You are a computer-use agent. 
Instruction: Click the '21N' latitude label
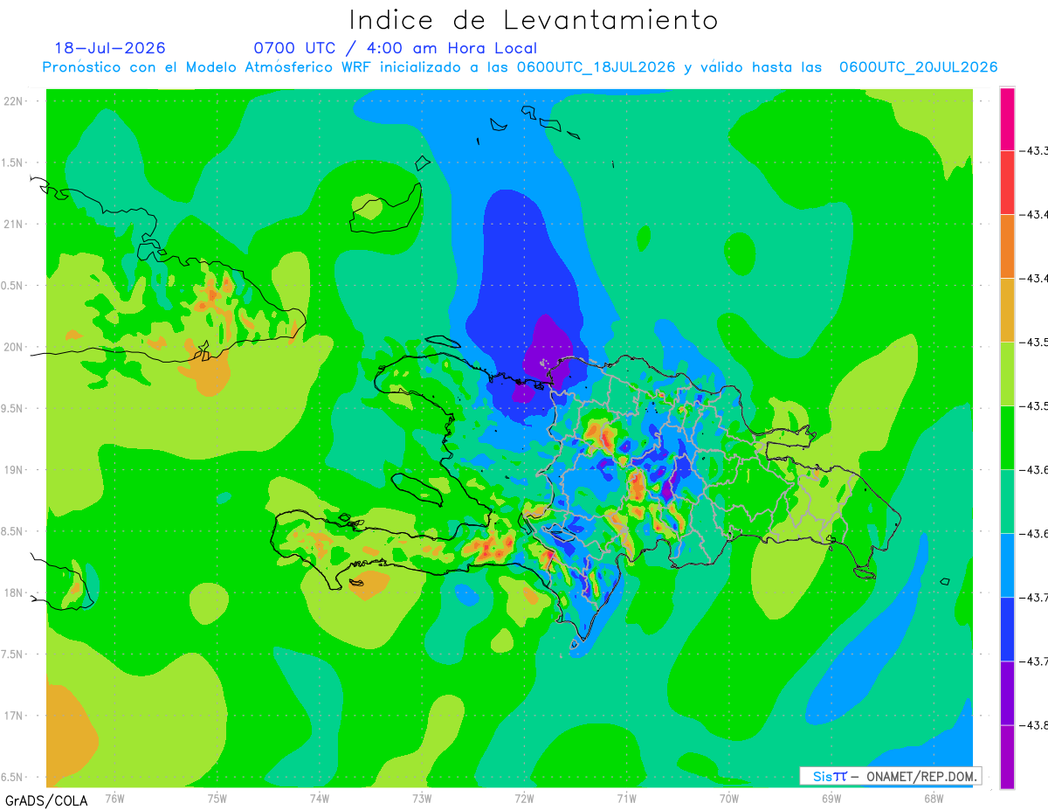[x=15, y=224]
